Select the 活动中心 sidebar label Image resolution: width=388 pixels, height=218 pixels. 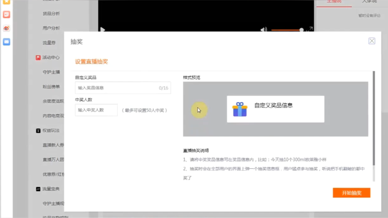51,58
